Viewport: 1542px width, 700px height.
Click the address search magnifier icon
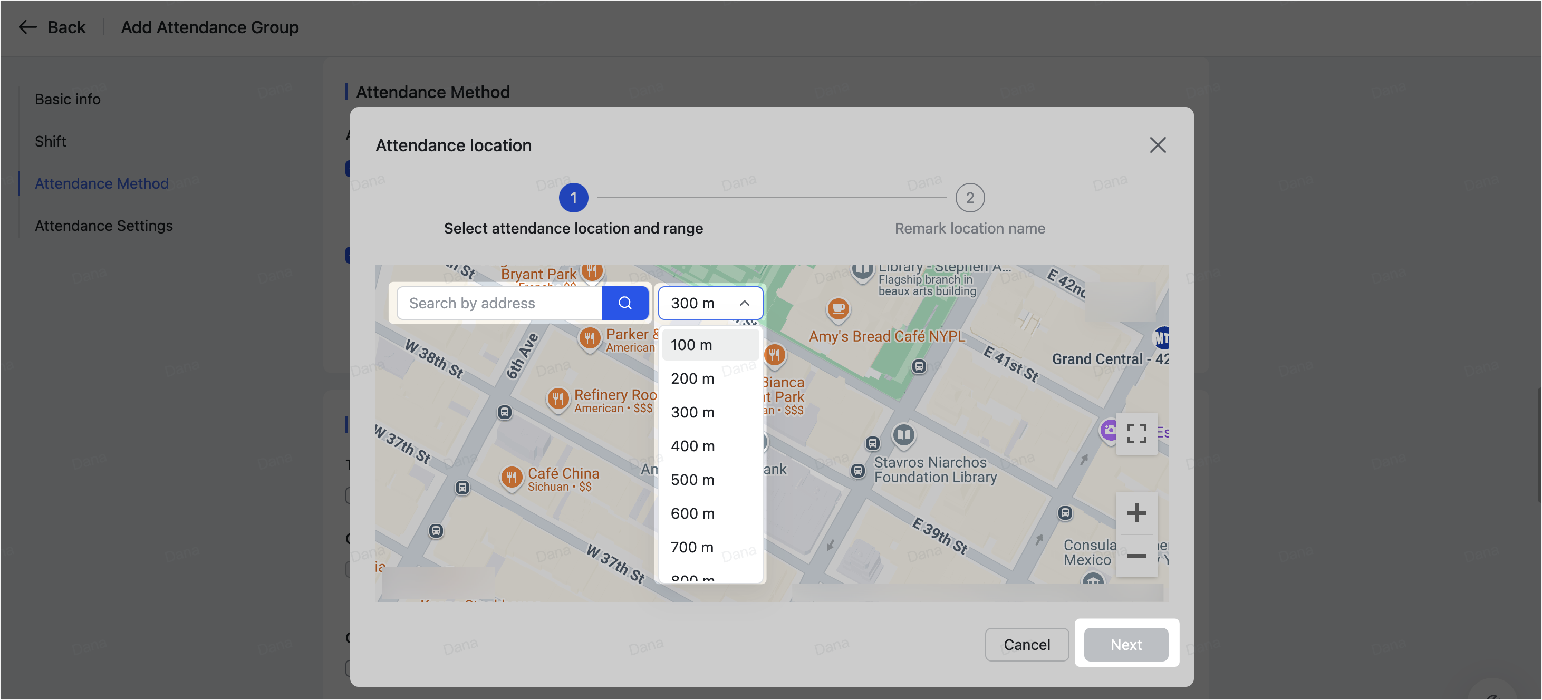[x=625, y=303]
